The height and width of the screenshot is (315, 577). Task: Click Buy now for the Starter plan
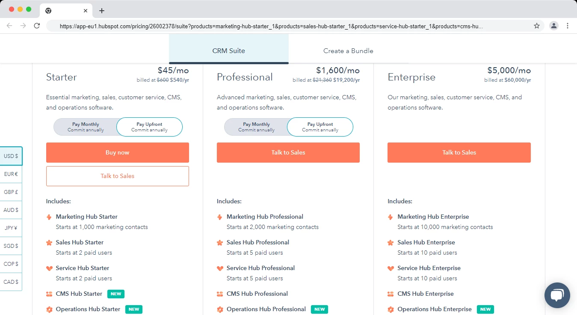click(118, 153)
